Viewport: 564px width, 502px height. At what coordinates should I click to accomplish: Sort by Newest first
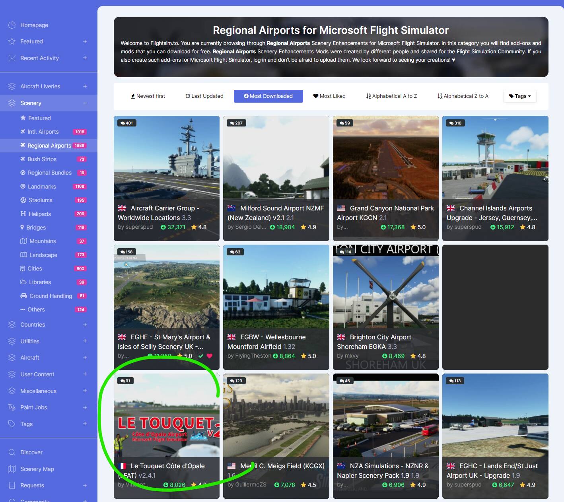pos(148,96)
